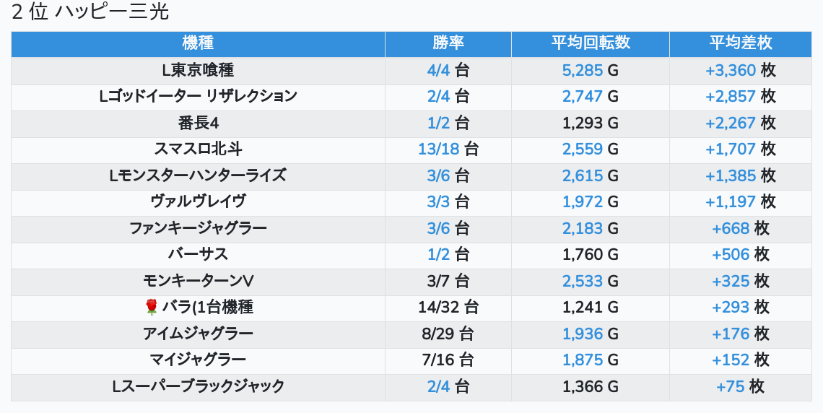Click Lスーパーブラックジャック machine name
This screenshot has width=823, height=413.
(x=198, y=386)
